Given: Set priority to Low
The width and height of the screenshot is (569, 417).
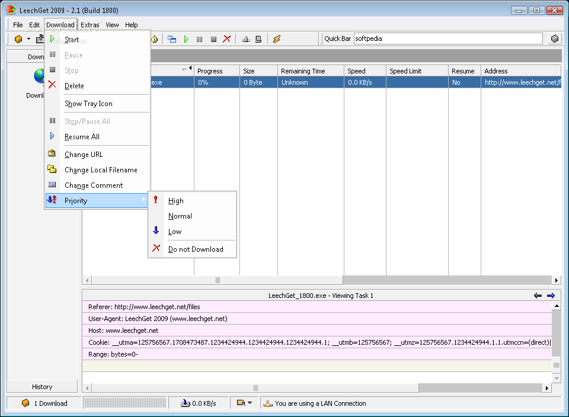Looking at the screenshot, I should (192, 232).
